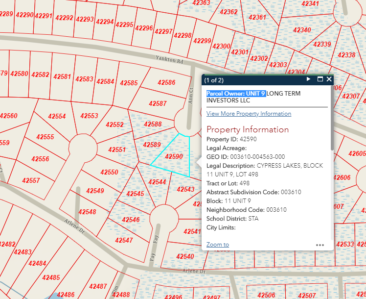Select parcel 42586 on the map
Viewport: 366px width, 299px height.
pyautogui.click(x=166, y=83)
